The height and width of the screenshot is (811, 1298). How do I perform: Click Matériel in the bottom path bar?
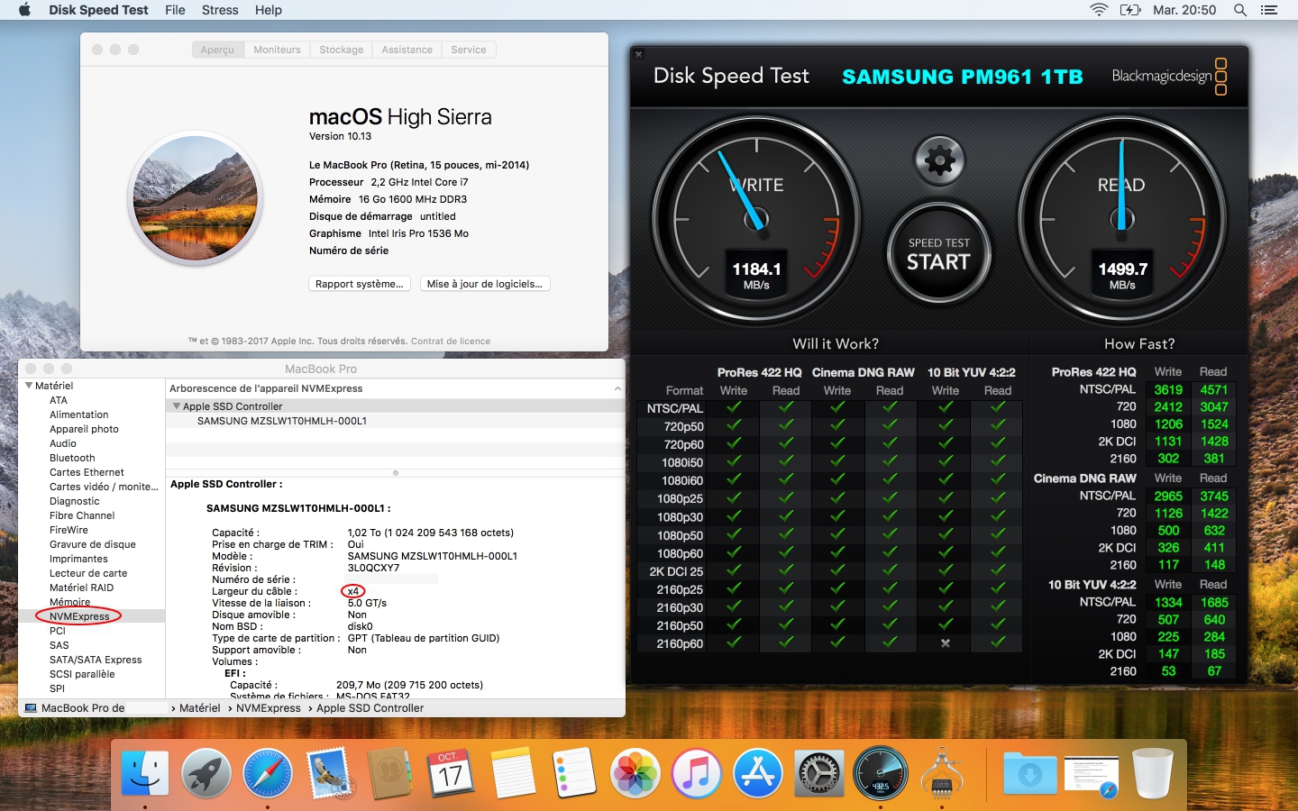[199, 708]
